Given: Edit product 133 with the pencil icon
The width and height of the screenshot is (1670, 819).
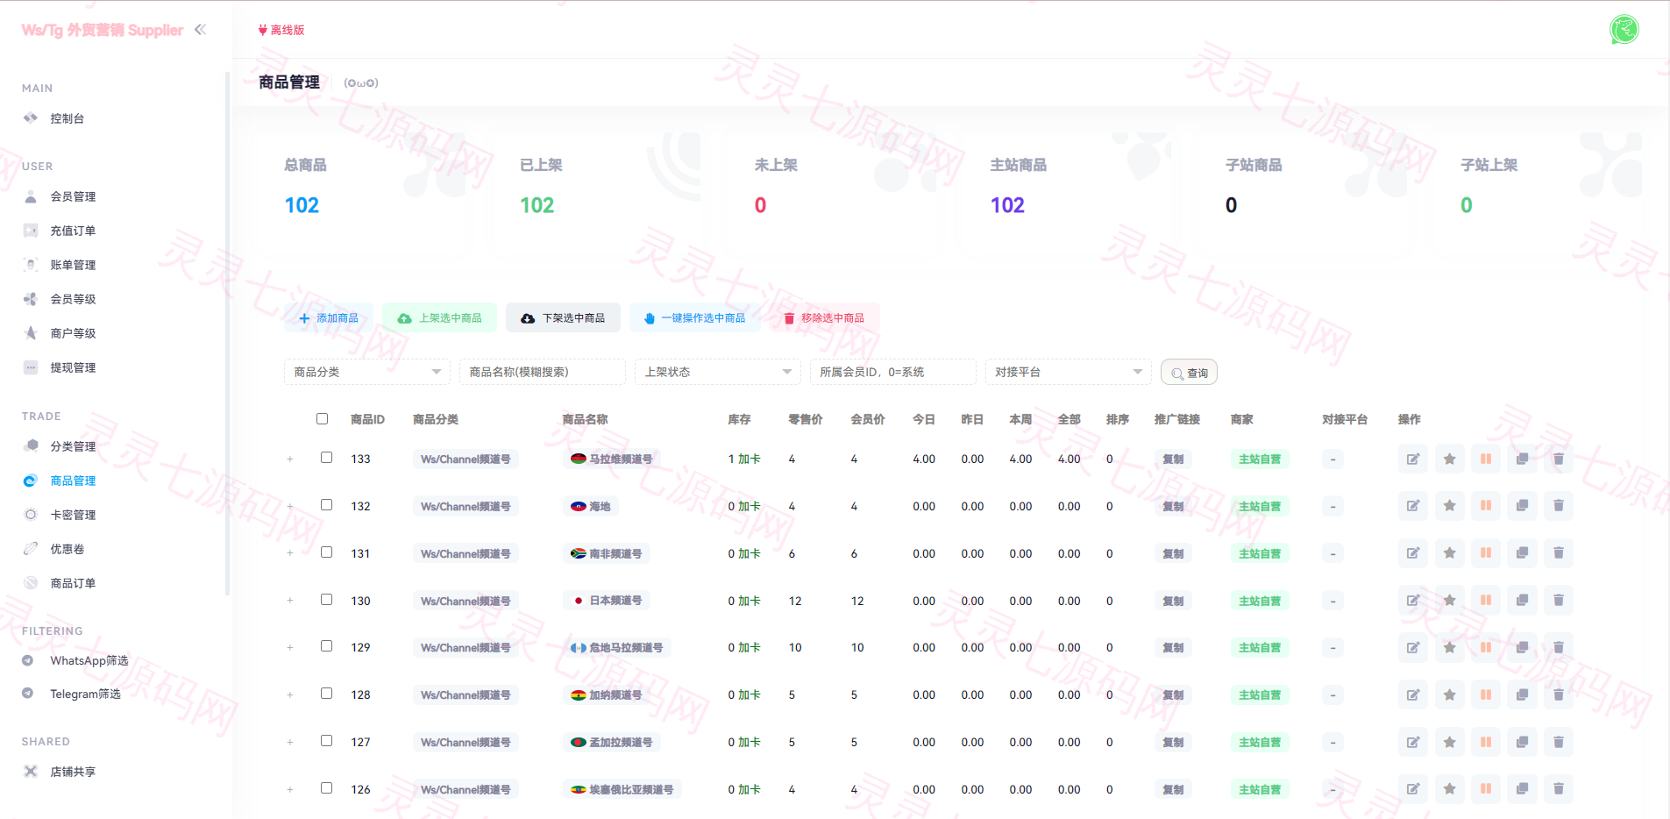Looking at the screenshot, I should point(1413,459).
